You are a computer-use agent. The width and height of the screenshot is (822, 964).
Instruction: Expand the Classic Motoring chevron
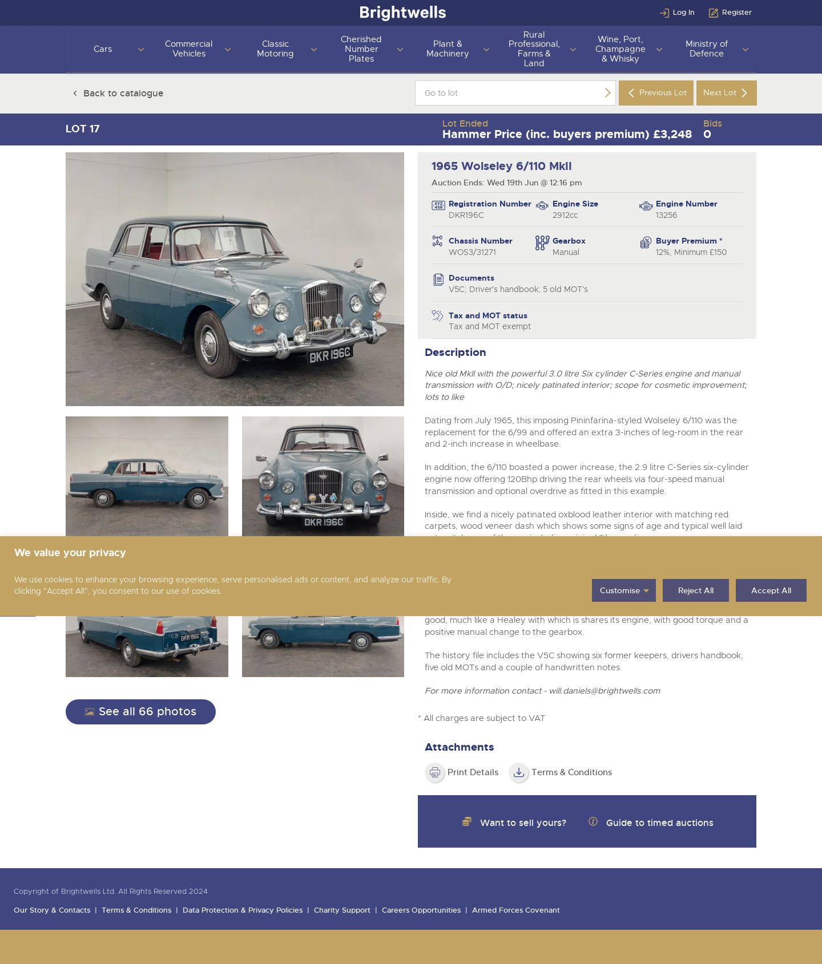pos(313,50)
